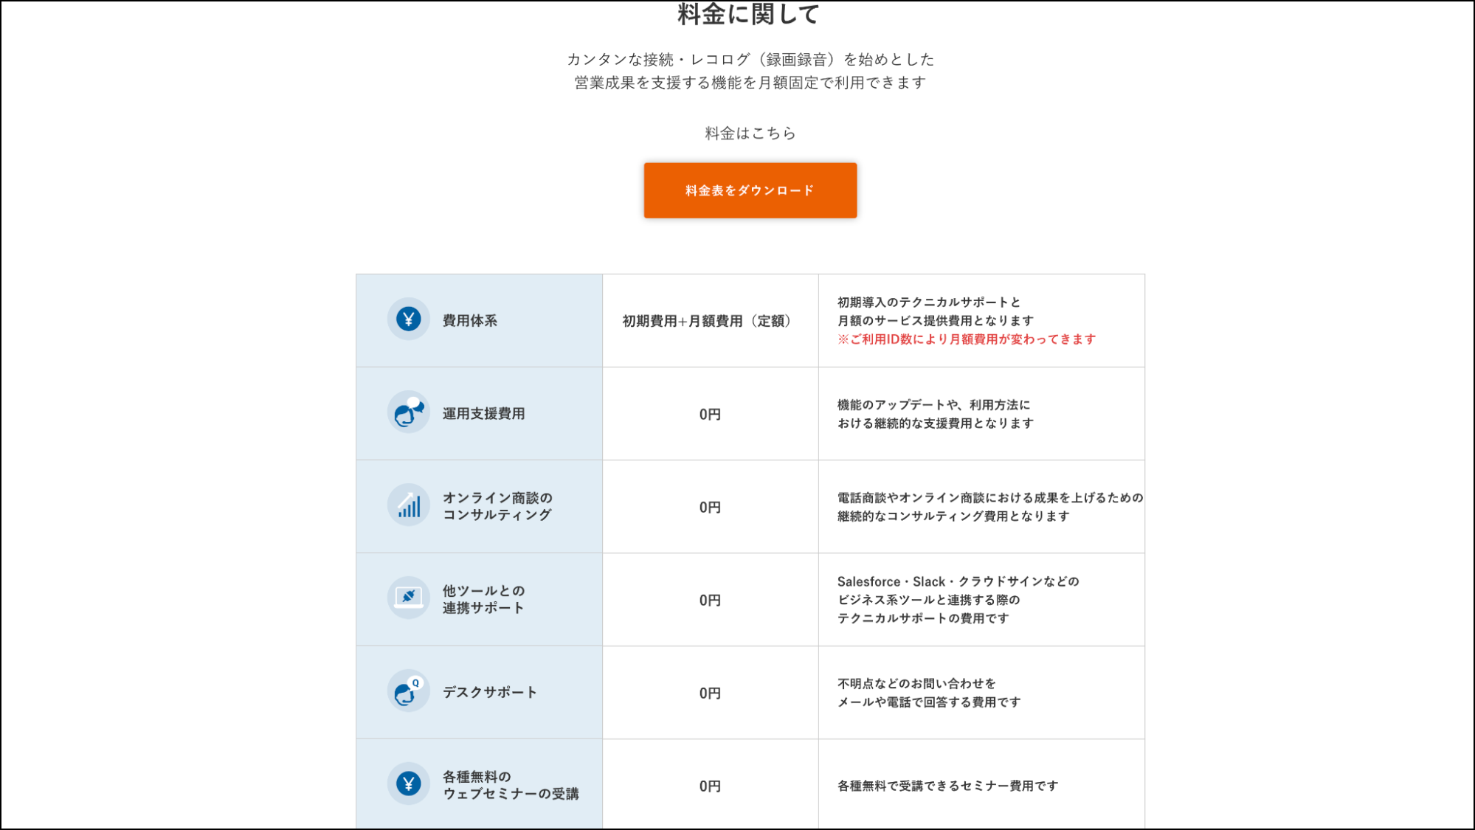Click the icon in the bottom seminar row
Image resolution: width=1475 pixels, height=830 pixels.
click(x=407, y=784)
